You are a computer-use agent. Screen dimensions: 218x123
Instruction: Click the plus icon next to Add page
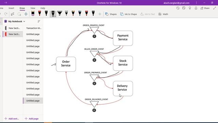[x=26, y=119]
